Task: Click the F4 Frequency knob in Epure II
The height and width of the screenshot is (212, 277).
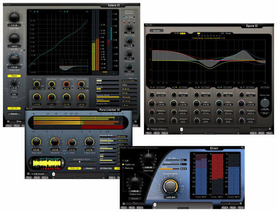Action: click(219, 112)
